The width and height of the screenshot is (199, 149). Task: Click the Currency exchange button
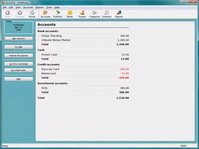19,64
